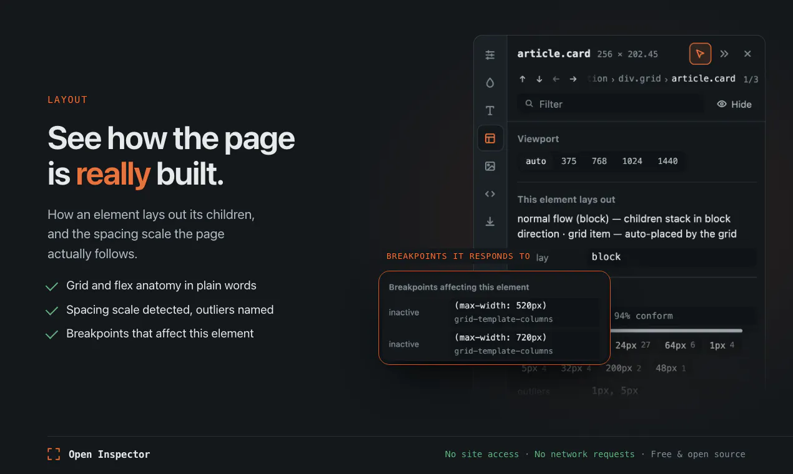Select the 1024 viewport width
The width and height of the screenshot is (793, 474).
pyautogui.click(x=633, y=161)
